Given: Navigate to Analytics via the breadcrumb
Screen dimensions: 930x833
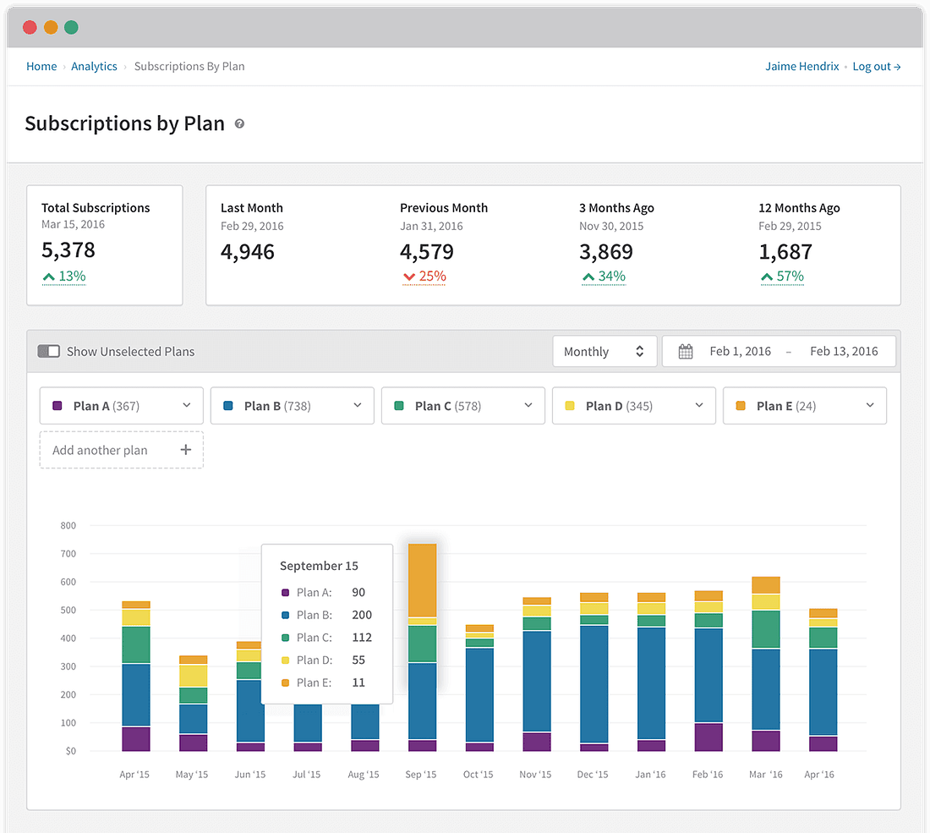Looking at the screenshot, I should pyautogui.click(x=94, y=66).
